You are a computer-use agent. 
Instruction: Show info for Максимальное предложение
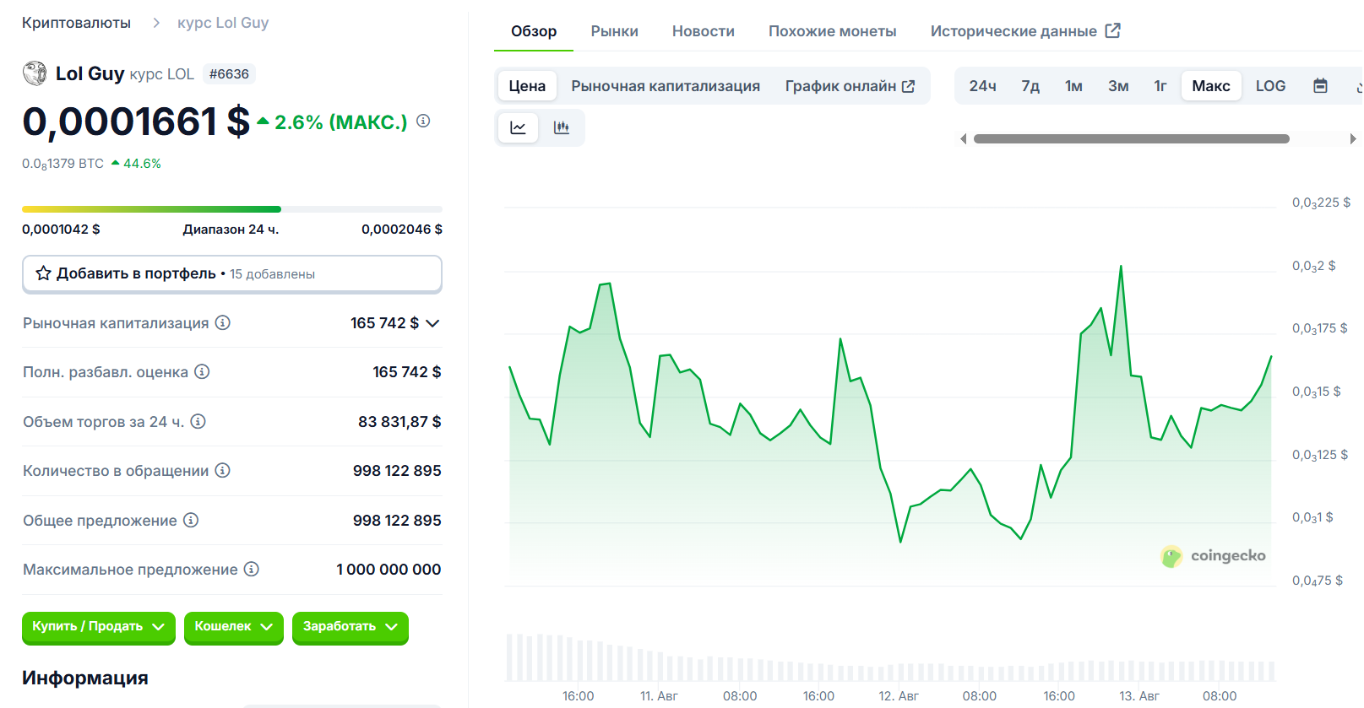point(252,569)
